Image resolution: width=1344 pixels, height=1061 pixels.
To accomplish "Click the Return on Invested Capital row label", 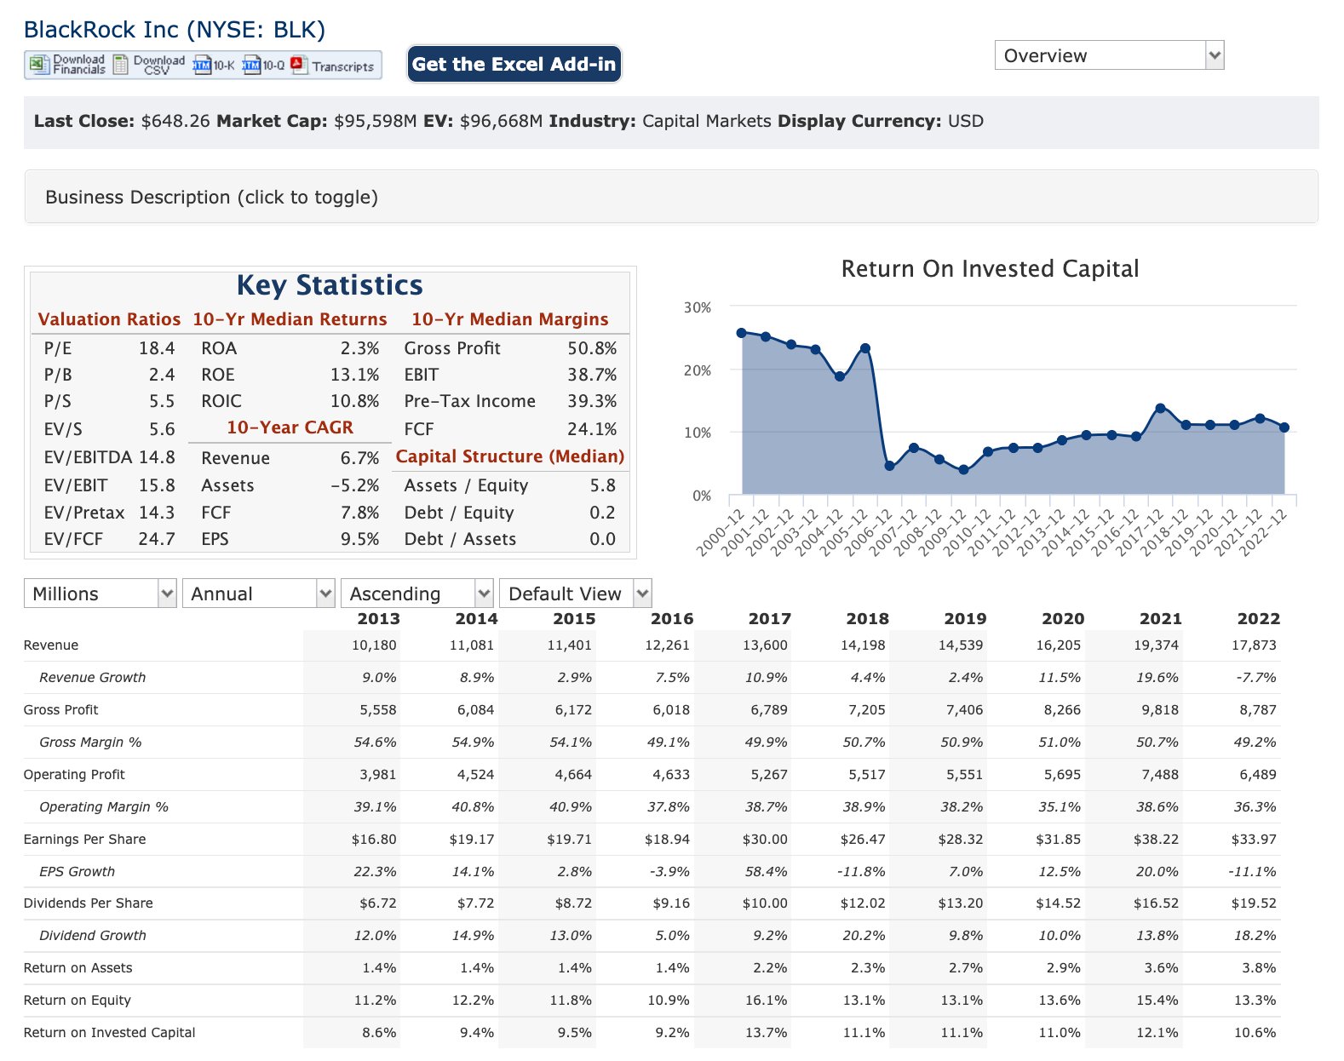I will (110, 1033).
